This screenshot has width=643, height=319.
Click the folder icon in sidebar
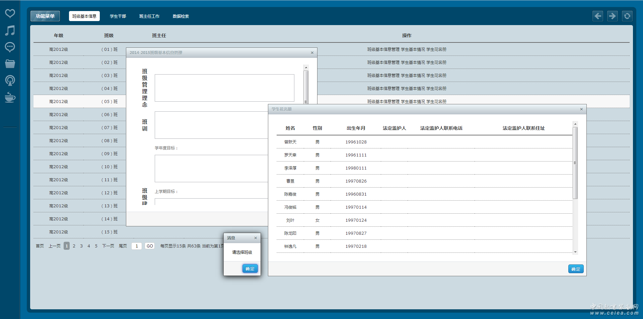point(10,64)
